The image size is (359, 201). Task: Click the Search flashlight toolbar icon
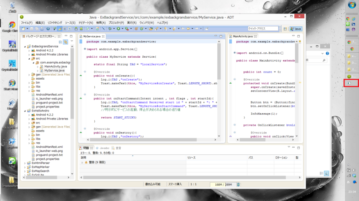156,29
